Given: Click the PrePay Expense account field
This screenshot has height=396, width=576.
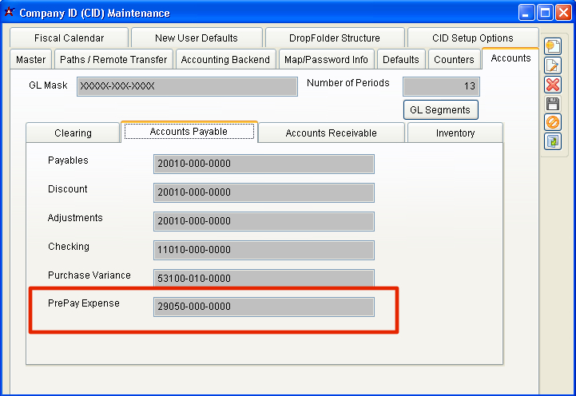Looking at the screenshot, I should click(x=264, y=307).
